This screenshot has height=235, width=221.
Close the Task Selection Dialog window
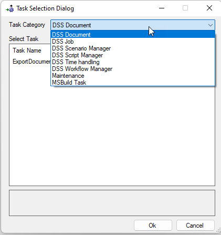209,8
